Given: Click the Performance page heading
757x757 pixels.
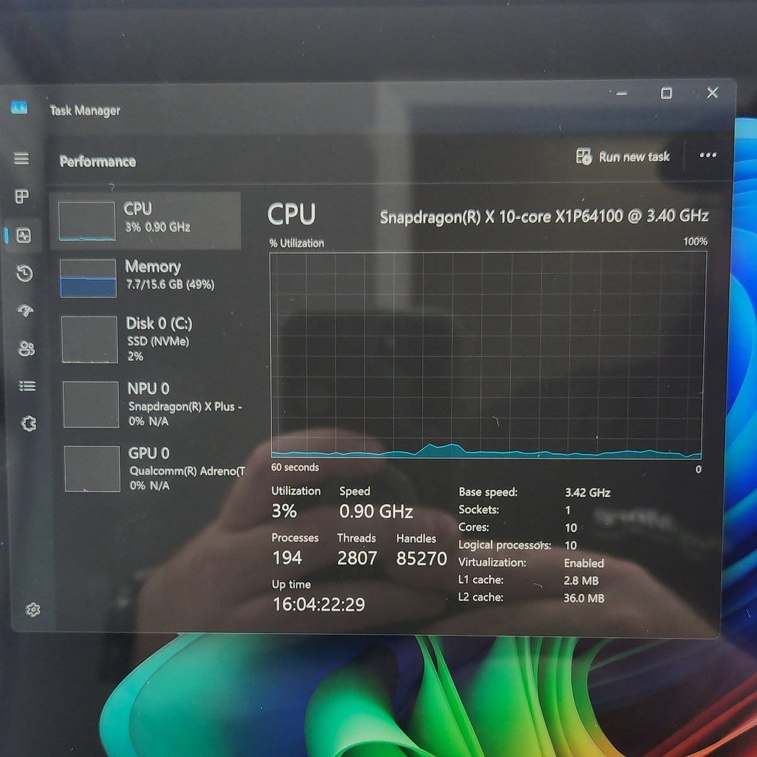Looking at the screenshot, I should (x=98, y=161).
